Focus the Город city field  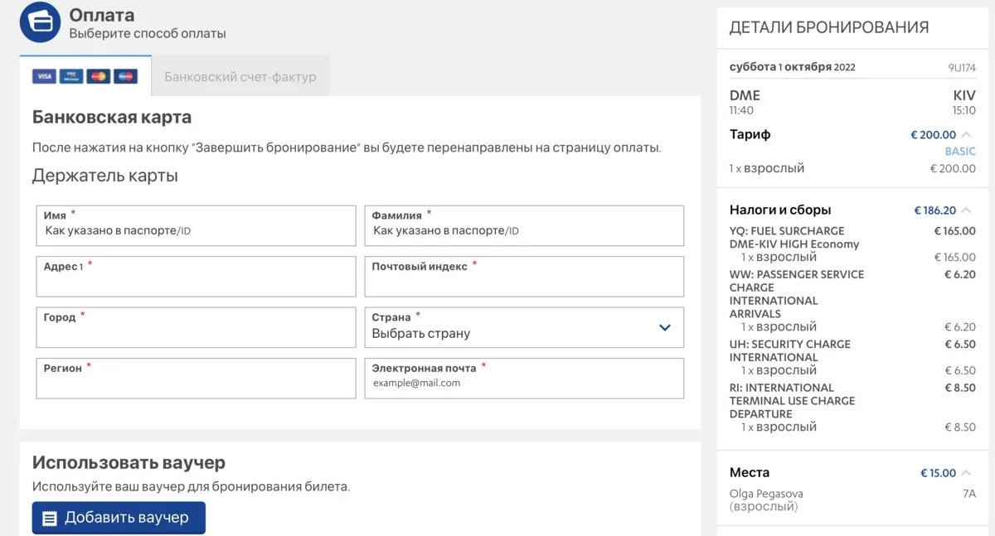point(196,334)
